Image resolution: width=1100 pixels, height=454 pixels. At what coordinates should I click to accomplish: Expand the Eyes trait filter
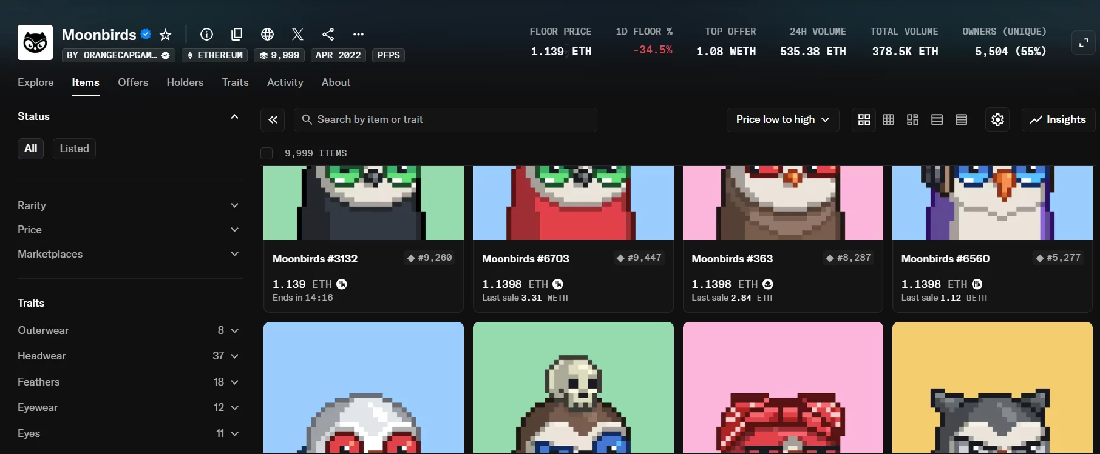[x=128, y=433]
